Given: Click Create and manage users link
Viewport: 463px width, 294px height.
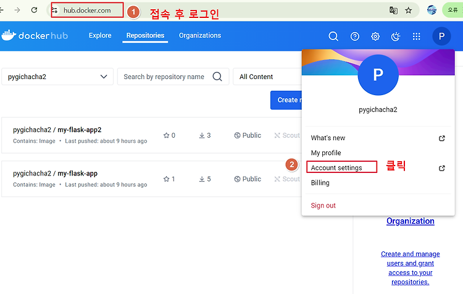Looking at the screenshot, I should (410, 268).
